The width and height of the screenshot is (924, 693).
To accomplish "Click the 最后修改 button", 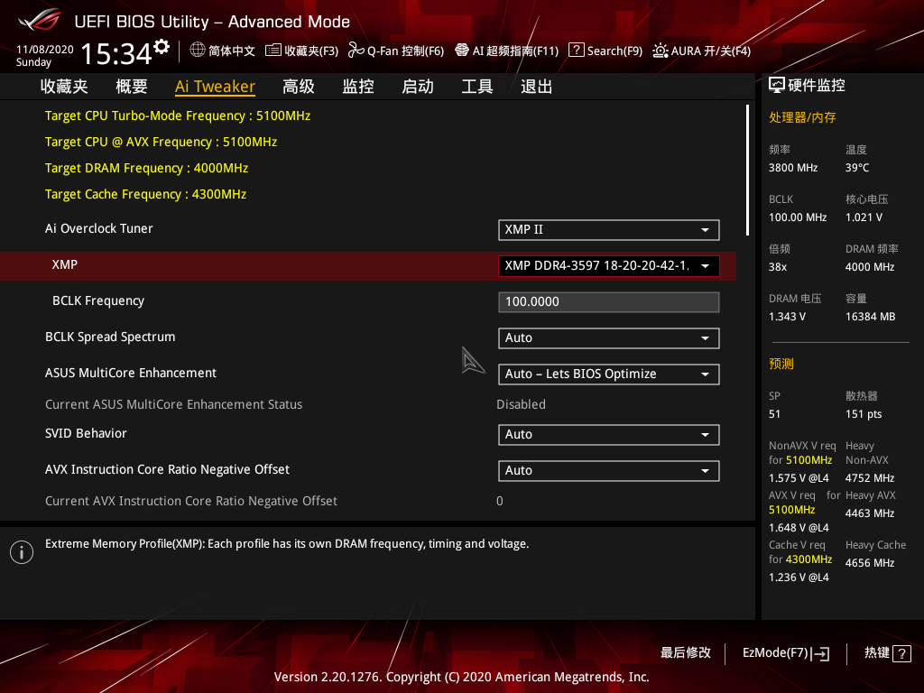I will point(686,653).
